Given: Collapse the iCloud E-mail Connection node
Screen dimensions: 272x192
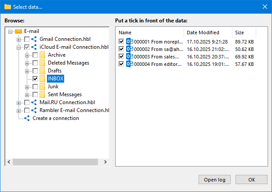Looking at the screenshot, I should pyautogui.click(x=18, y=47).
